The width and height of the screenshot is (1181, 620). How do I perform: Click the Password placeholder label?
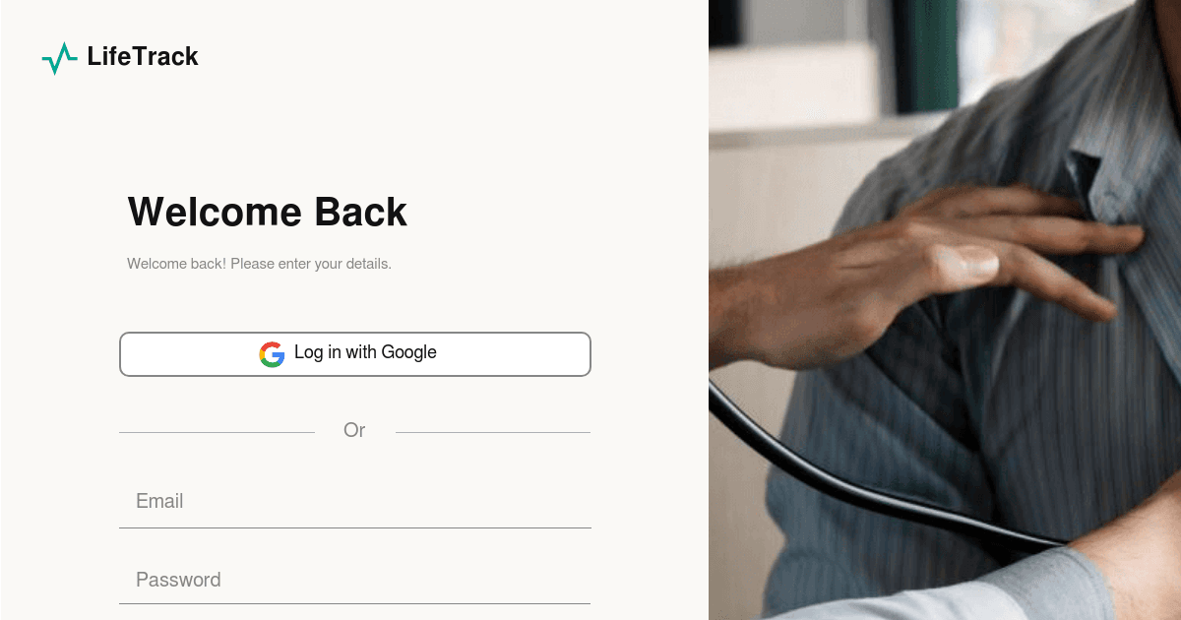(x=178, y=581)
